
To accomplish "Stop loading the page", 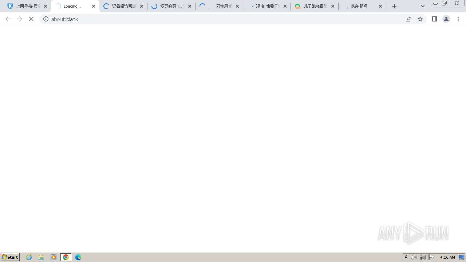I will point(31,19).
